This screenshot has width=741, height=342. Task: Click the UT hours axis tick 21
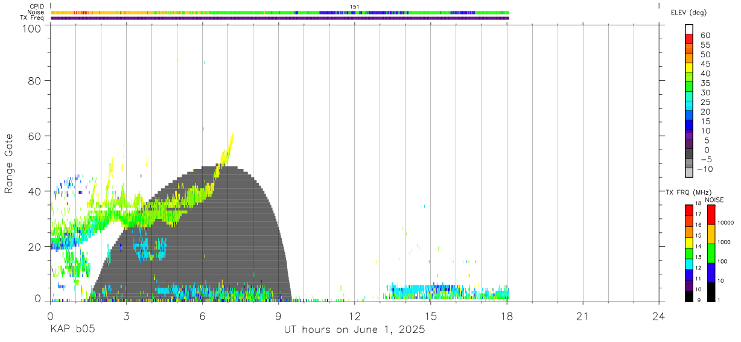pos(582,315)
